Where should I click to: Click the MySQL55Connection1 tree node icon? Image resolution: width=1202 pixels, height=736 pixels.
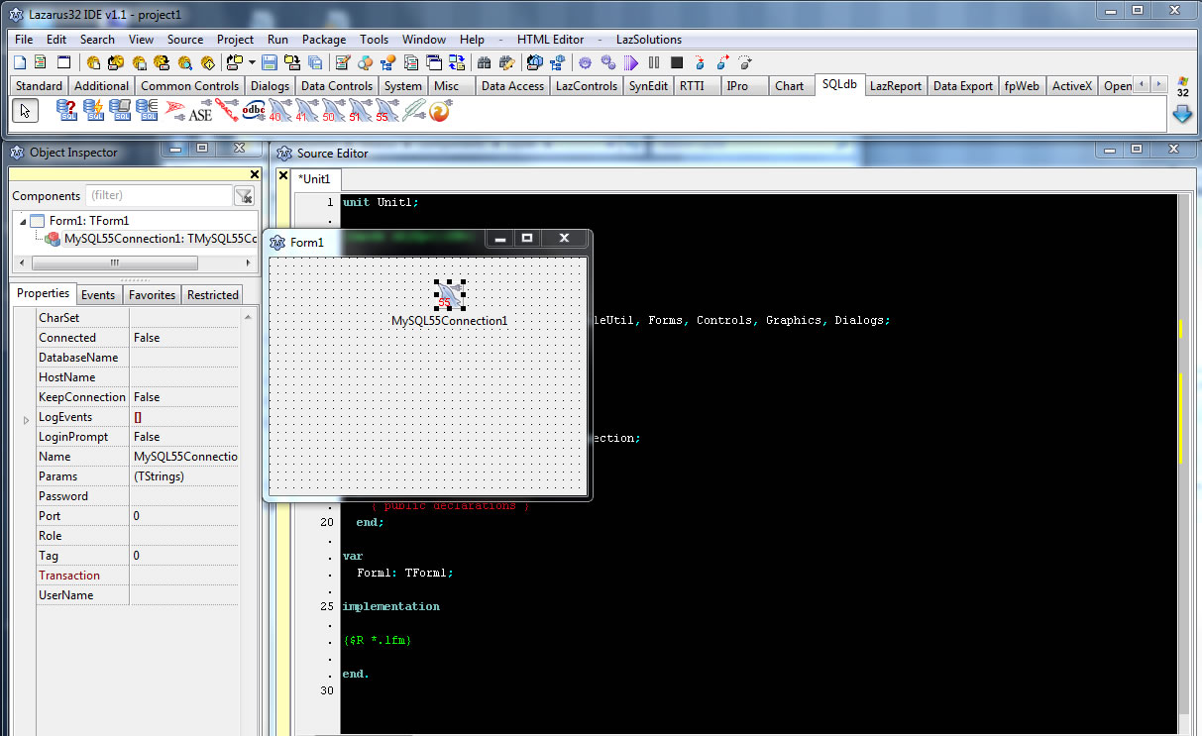pyautogui.click(x=54, y=239)
